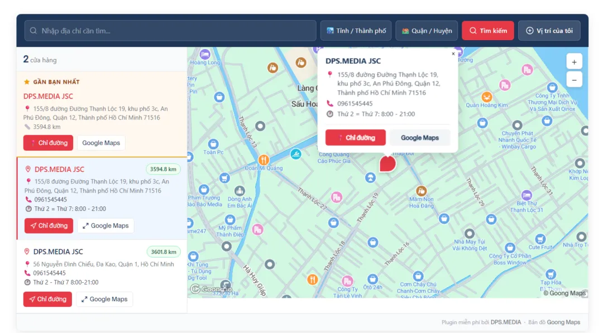Screen dimensions: 603x333
Task: Select the pink parking marker near Thạnh Lộc 27
Action: tap(336, 196)
